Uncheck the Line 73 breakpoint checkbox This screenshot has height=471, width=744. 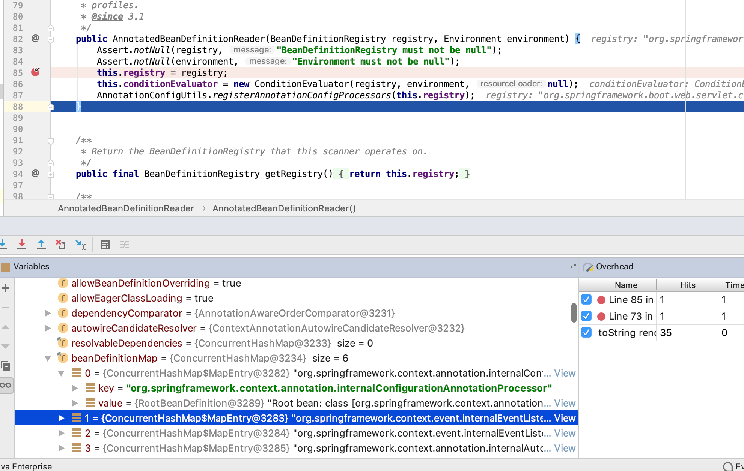[586, 316]
